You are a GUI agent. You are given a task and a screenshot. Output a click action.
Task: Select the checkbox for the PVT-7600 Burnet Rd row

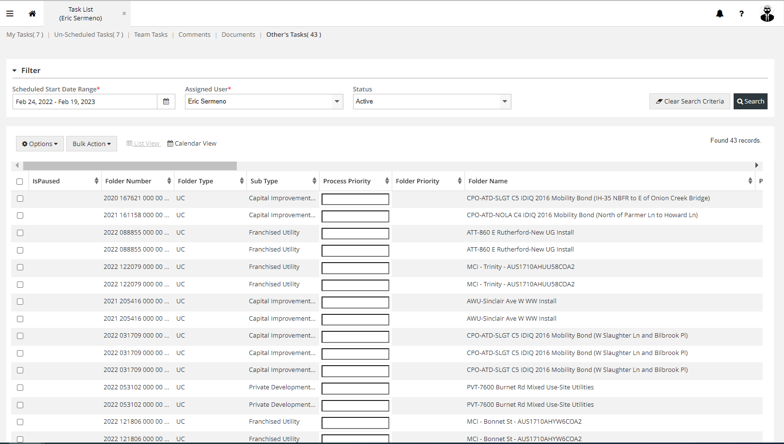tap(20, 387)
